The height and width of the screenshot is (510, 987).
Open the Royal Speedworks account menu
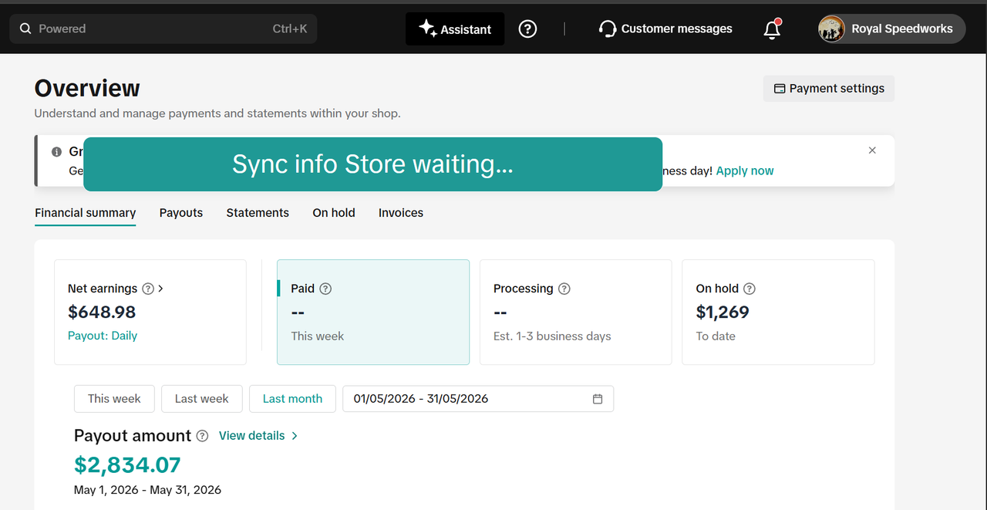891,29
